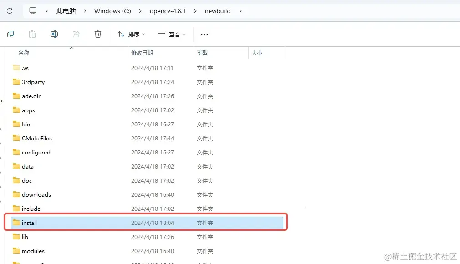
Task: Select the install folder icon
Action: click(x=16, y=223)
